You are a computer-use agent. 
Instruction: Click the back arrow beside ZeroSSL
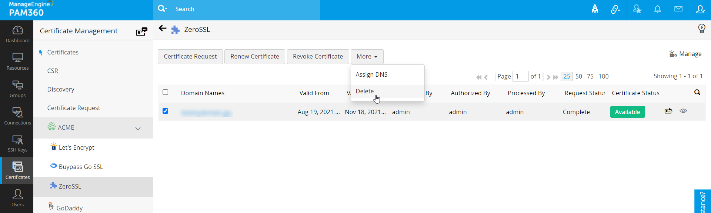(x=162, y=29)
